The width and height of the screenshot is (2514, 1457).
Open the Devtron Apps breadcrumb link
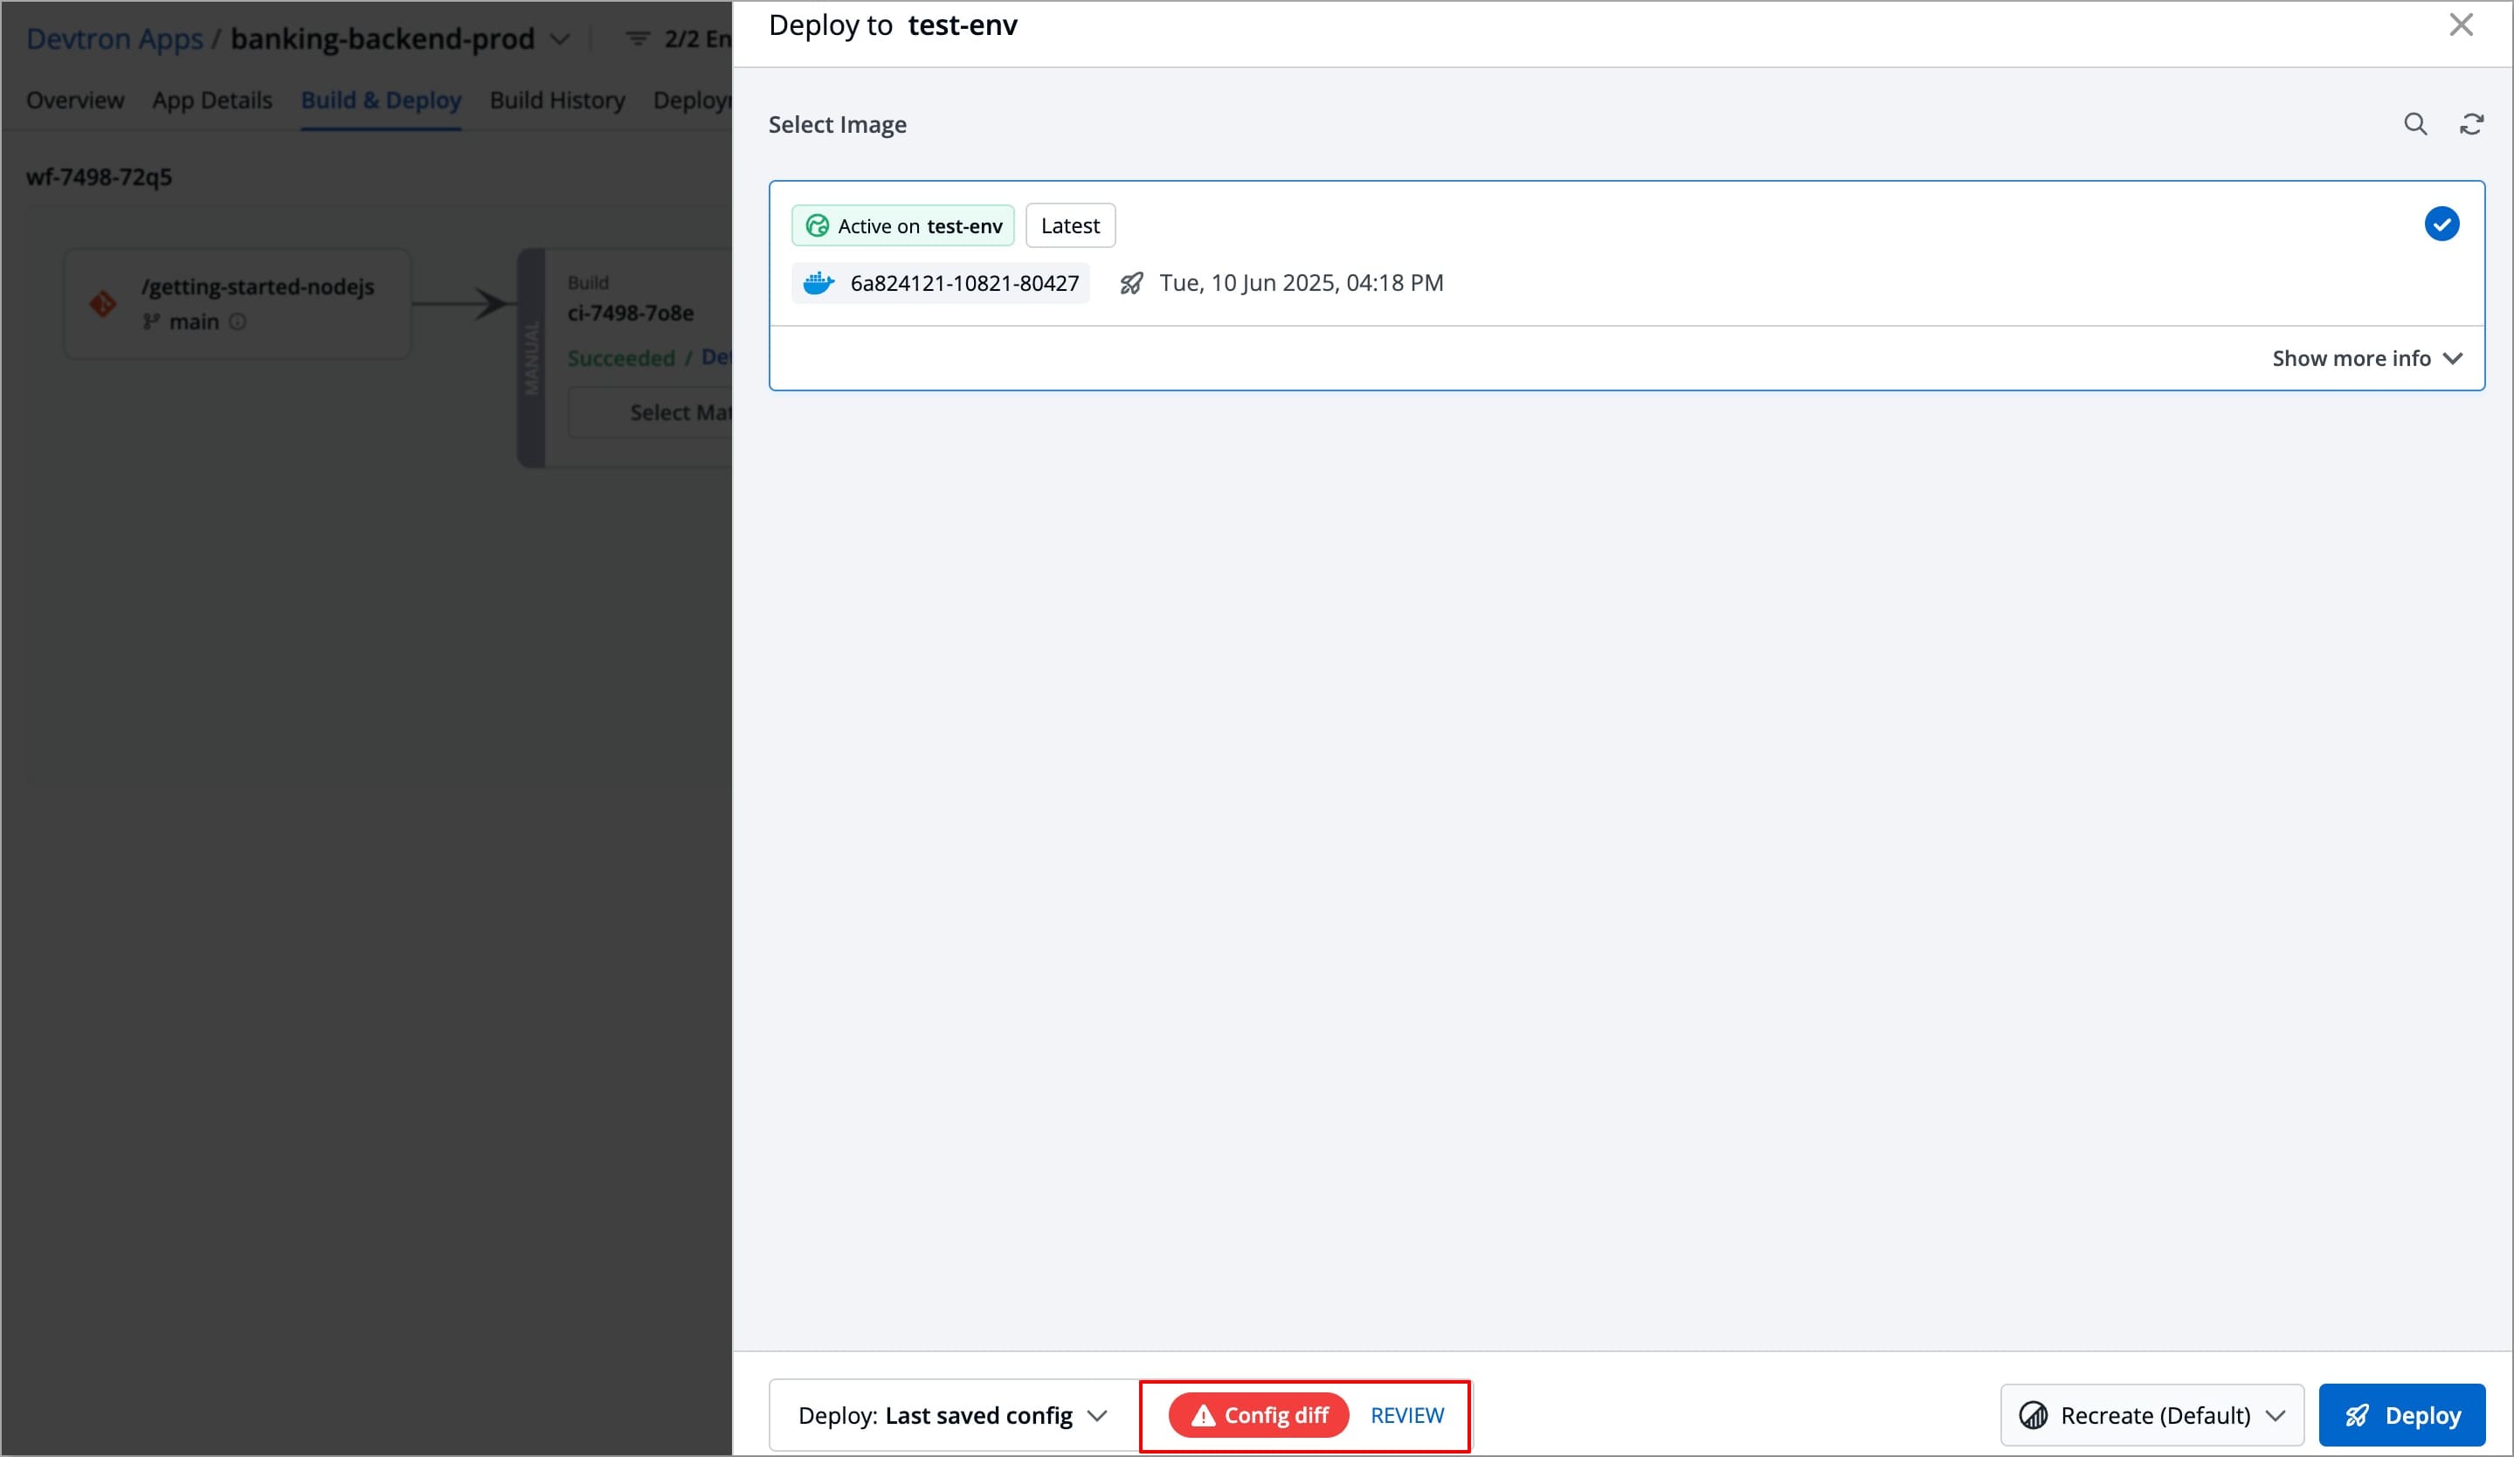[x=114, y=39]
